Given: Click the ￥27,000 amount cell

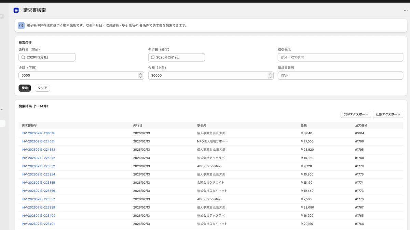Looking at the screenshot, I should (x=307, y=141).
